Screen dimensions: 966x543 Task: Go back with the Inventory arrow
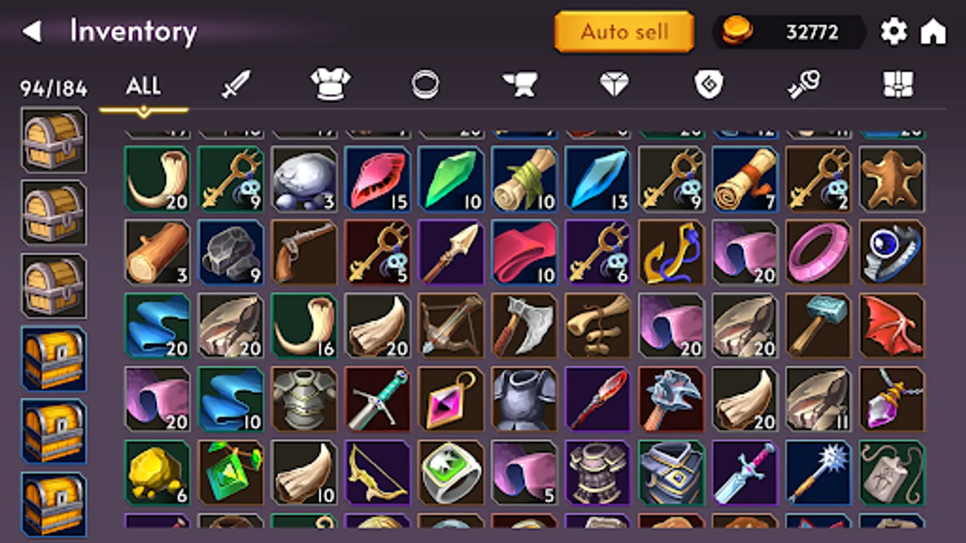[32, 31]
